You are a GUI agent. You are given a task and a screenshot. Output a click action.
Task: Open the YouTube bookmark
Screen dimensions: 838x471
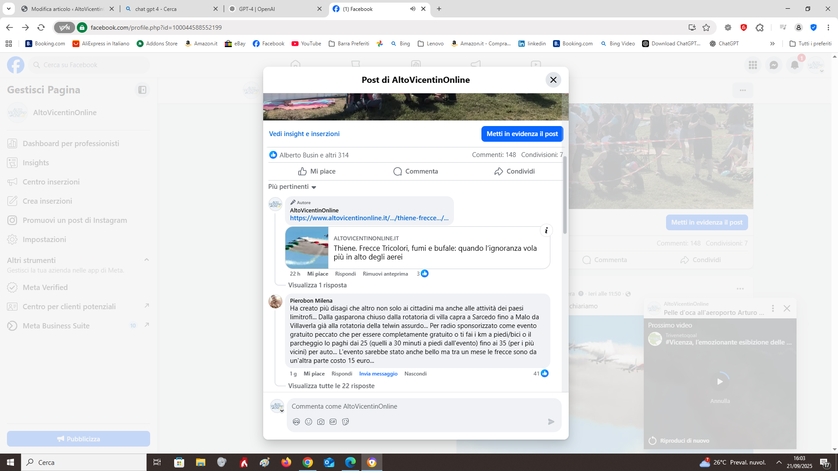(306, 44)
